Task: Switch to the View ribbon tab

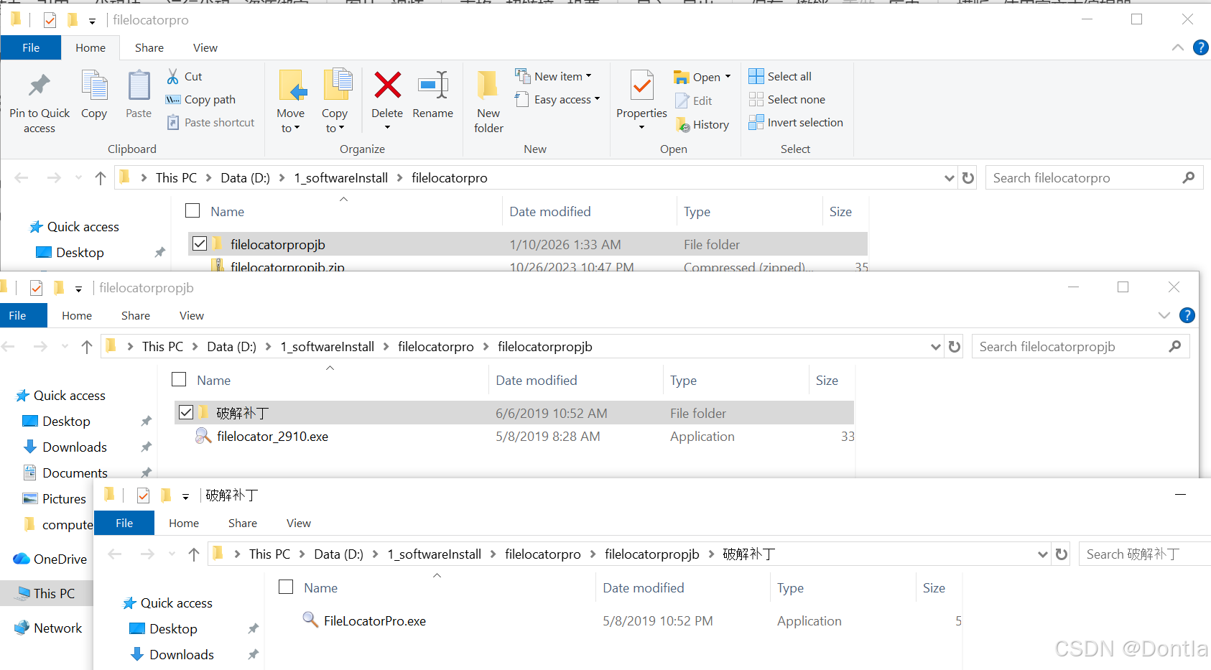Action: [205, 47]
